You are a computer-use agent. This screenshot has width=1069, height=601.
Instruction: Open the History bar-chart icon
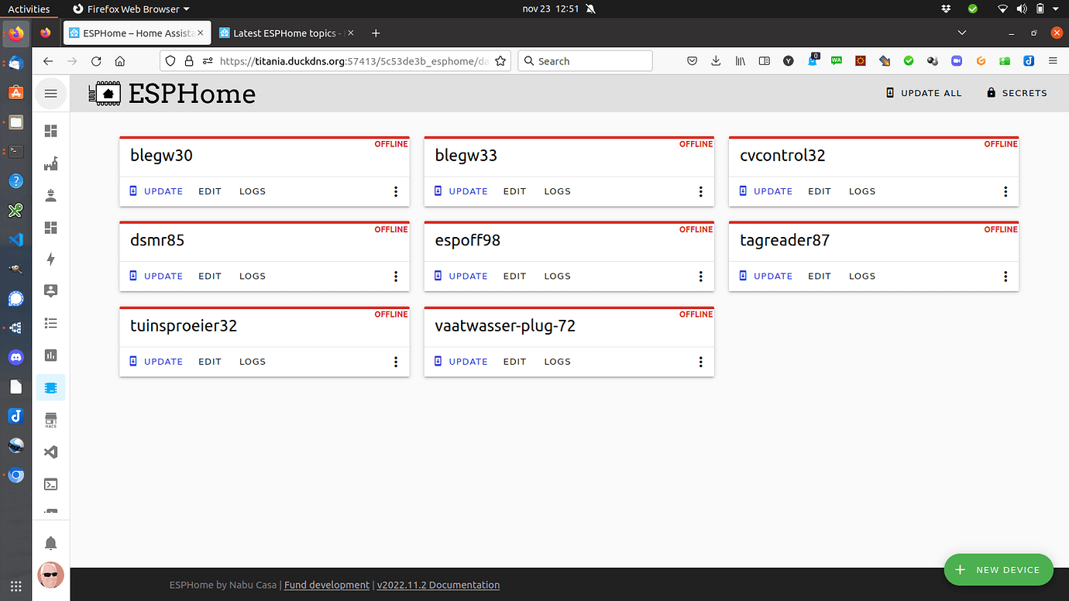pyautogui.click(x=50, y=355)
